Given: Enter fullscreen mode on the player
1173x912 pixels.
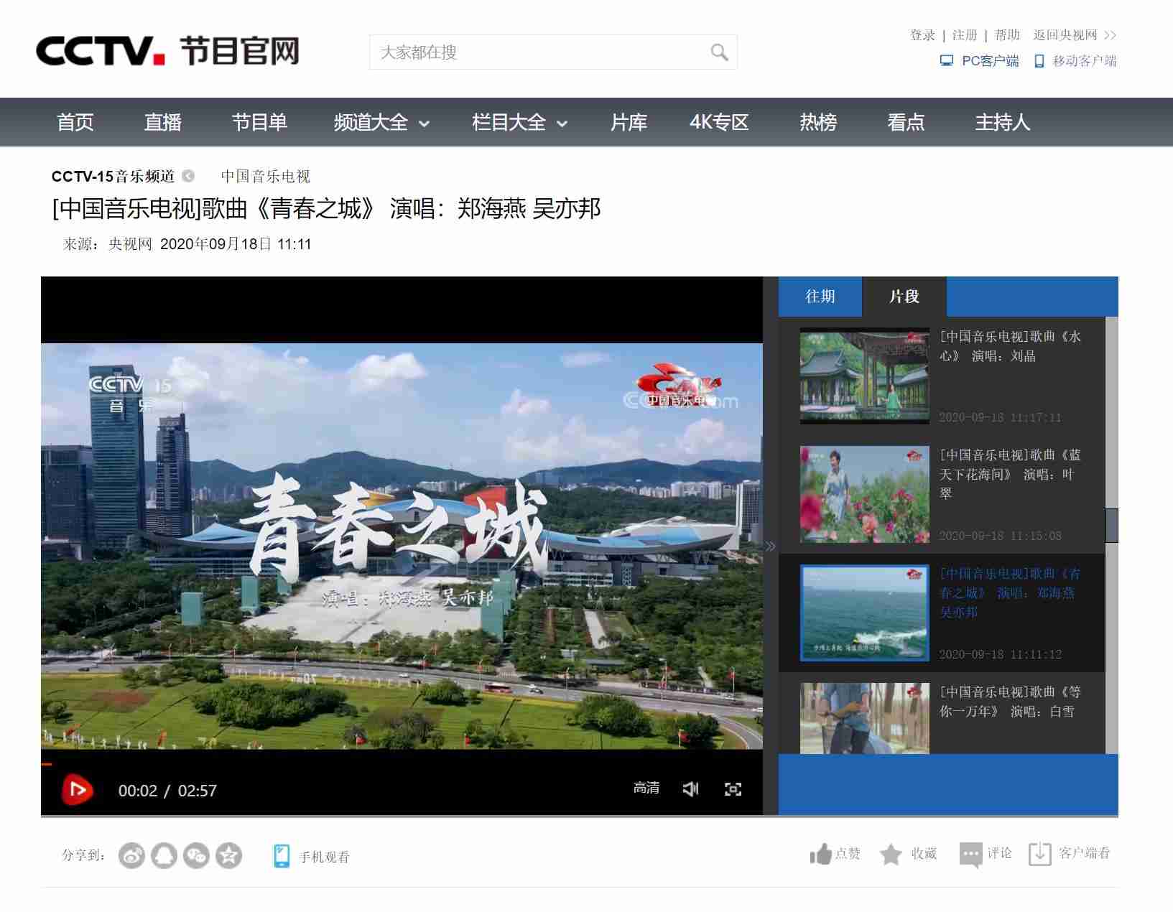Looking at the screenshot, I should tap(733, 789).
